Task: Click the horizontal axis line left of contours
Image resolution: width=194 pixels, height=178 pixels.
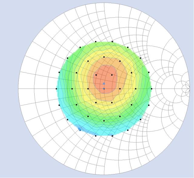Action: coord(36,89)
